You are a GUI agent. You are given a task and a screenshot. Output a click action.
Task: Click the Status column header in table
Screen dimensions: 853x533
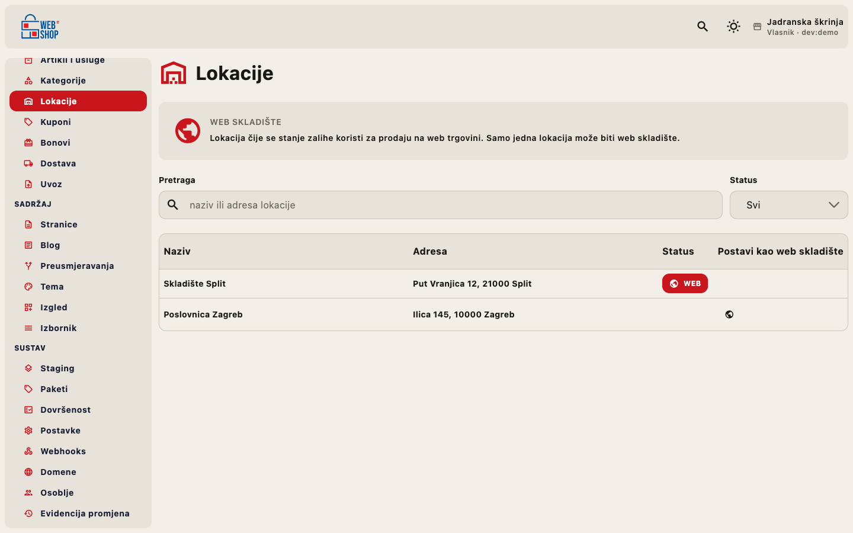click(678, 251)
